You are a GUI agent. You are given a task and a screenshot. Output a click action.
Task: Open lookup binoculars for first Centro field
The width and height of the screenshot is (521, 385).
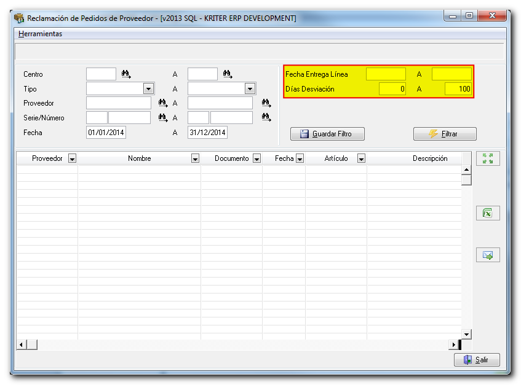point(126,74)
